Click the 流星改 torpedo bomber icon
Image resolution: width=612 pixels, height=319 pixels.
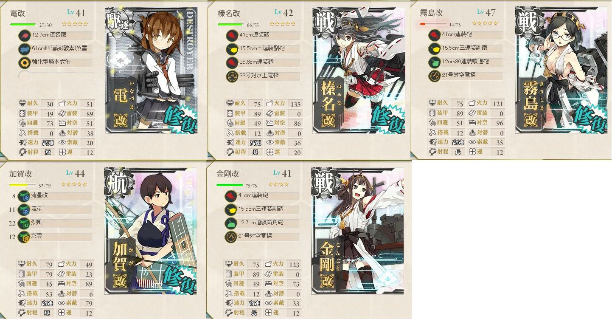click(x=23, y=196)
